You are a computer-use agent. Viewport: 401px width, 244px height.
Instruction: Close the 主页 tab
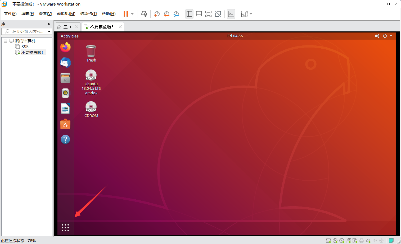(76, 27)
